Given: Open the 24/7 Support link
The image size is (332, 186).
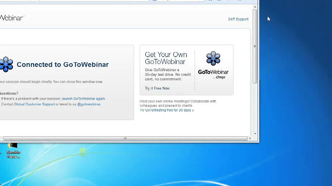Looking at the screenshot, I should tap(238, 19).
